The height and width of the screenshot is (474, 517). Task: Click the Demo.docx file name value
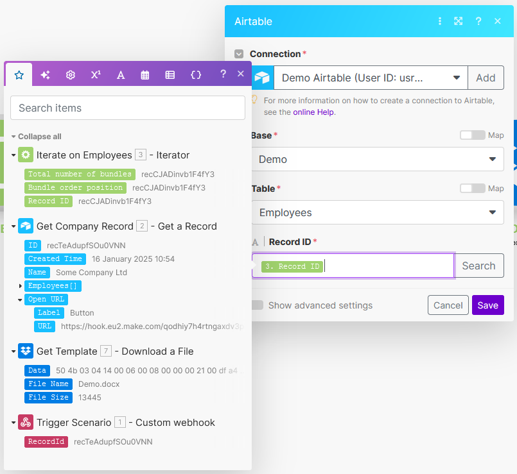click(x=99, y=384)
